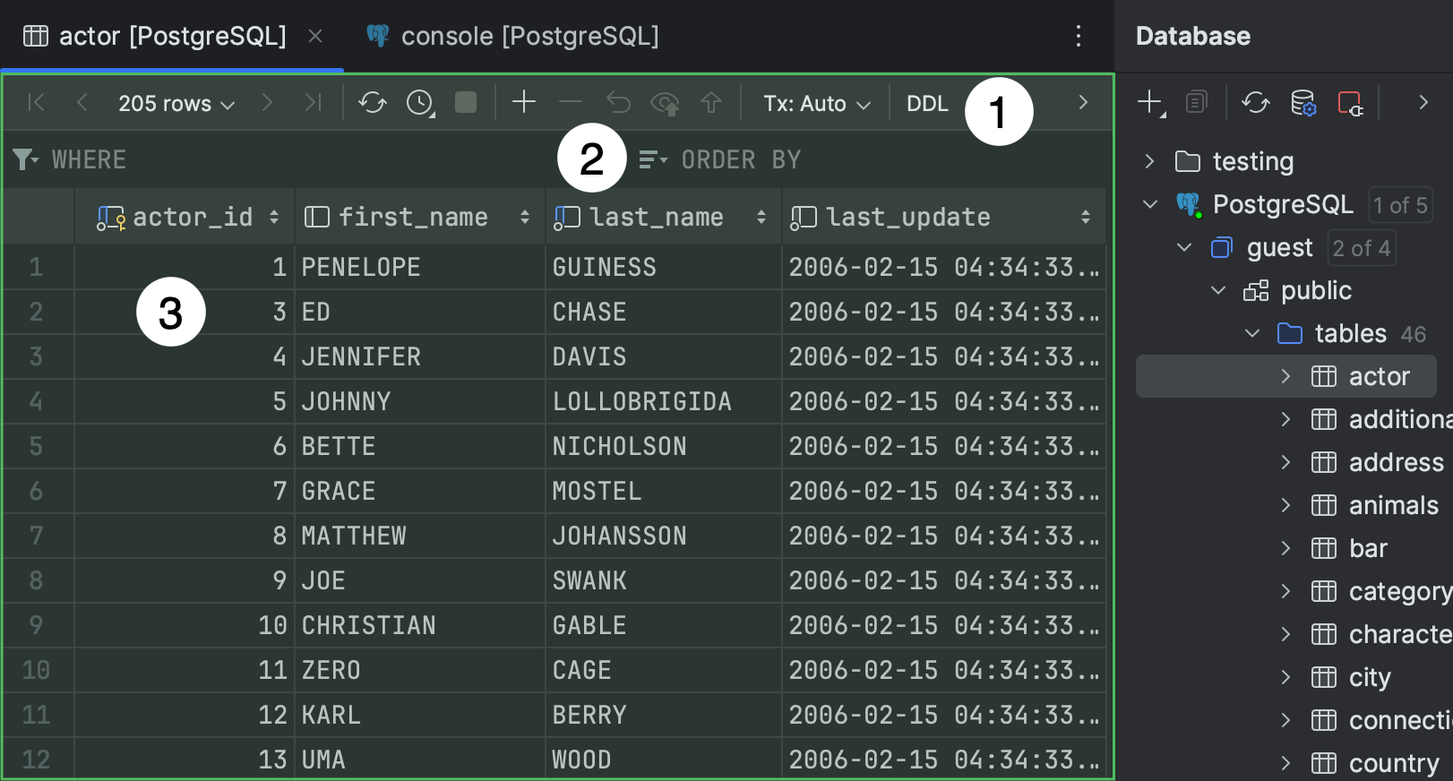1453x781 pixels.
Task: Click the WHERE filter input field
Action: tap(296, 160)
